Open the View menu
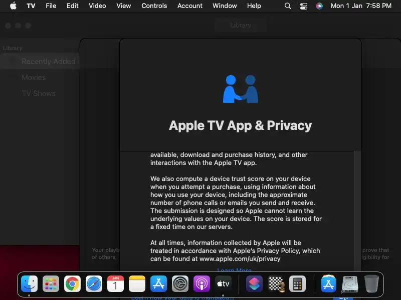Screen dimensions: 401x300 tap(123, 5)
